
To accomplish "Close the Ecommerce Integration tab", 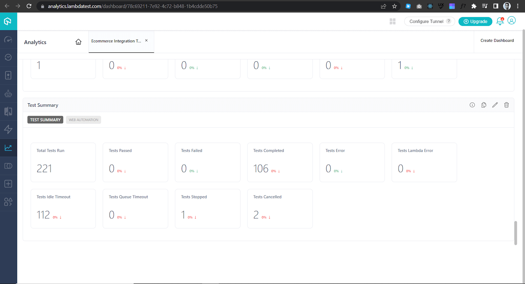I will tap(146, 41).
